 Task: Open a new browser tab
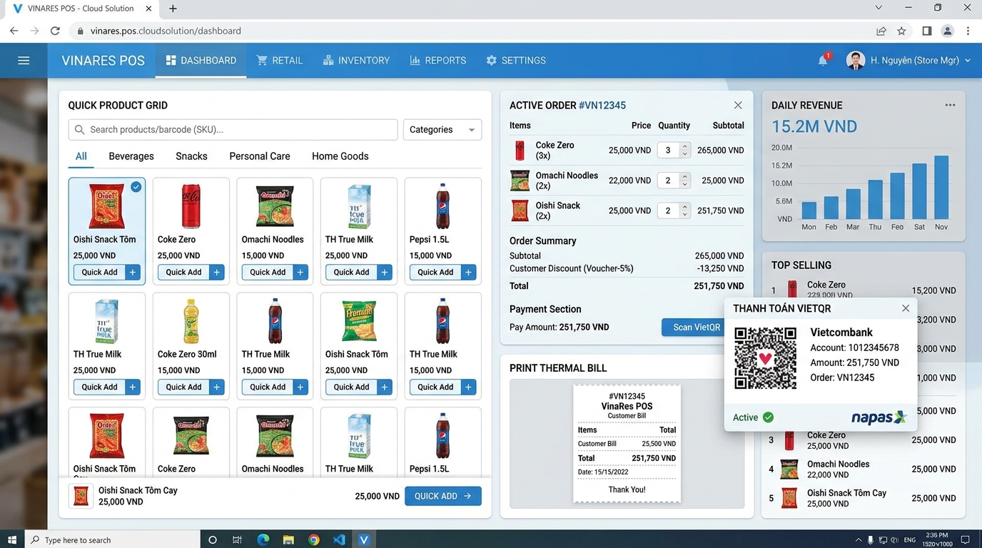pos(173,9)
